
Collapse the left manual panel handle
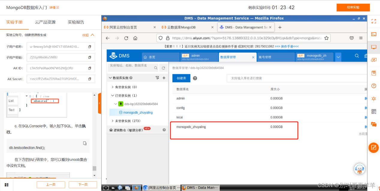(99, 103)
